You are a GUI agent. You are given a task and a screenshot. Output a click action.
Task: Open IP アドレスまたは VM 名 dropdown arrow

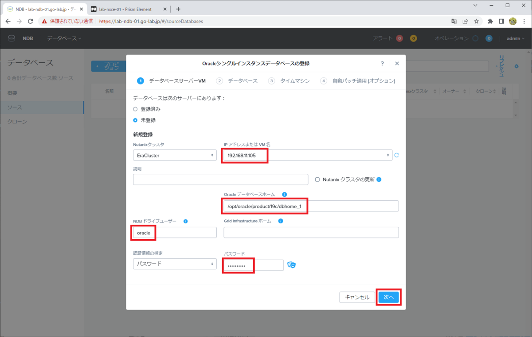[388, 155]
